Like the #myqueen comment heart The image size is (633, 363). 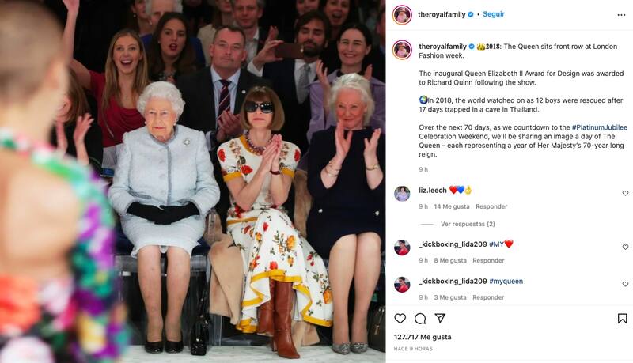pos(625,284)
